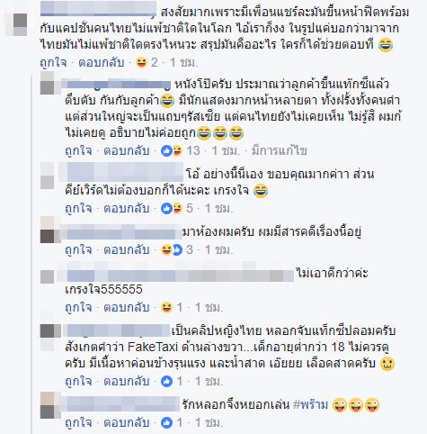Click the laughing reaction icon on top comment
Image resolution: width=427 pixels, height=434 pixels.
click(x=141, y=63)
